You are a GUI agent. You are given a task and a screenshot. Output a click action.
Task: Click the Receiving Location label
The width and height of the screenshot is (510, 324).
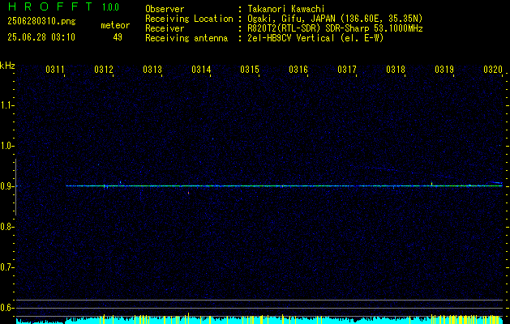coord(189,19)
